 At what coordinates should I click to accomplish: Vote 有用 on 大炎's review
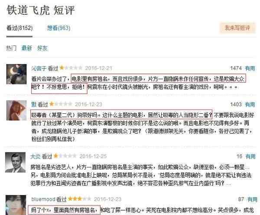coord(250,156)
